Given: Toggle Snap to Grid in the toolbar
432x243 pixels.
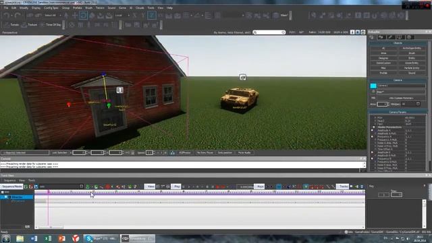Looking at the screenshot, I should click(186, 16).
